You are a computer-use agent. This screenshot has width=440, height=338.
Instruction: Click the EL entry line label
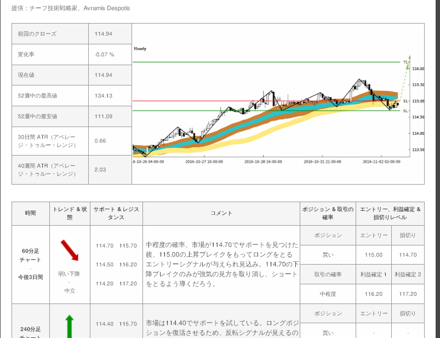point(405,101)
